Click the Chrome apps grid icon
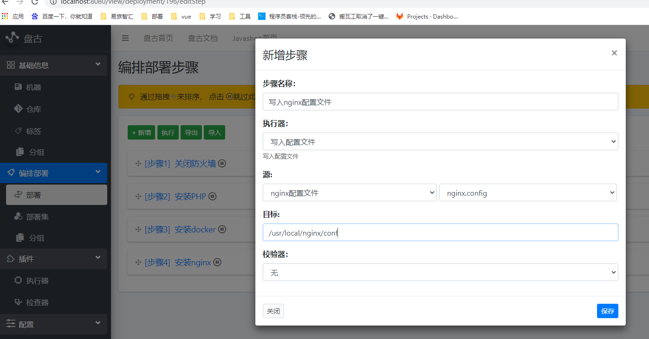Screen dimensions: 649x339 [5, 16]
